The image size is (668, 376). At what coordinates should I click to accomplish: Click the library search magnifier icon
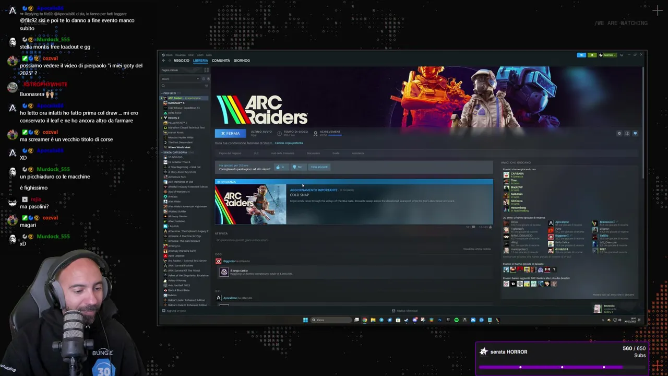(x=163, y=86)
